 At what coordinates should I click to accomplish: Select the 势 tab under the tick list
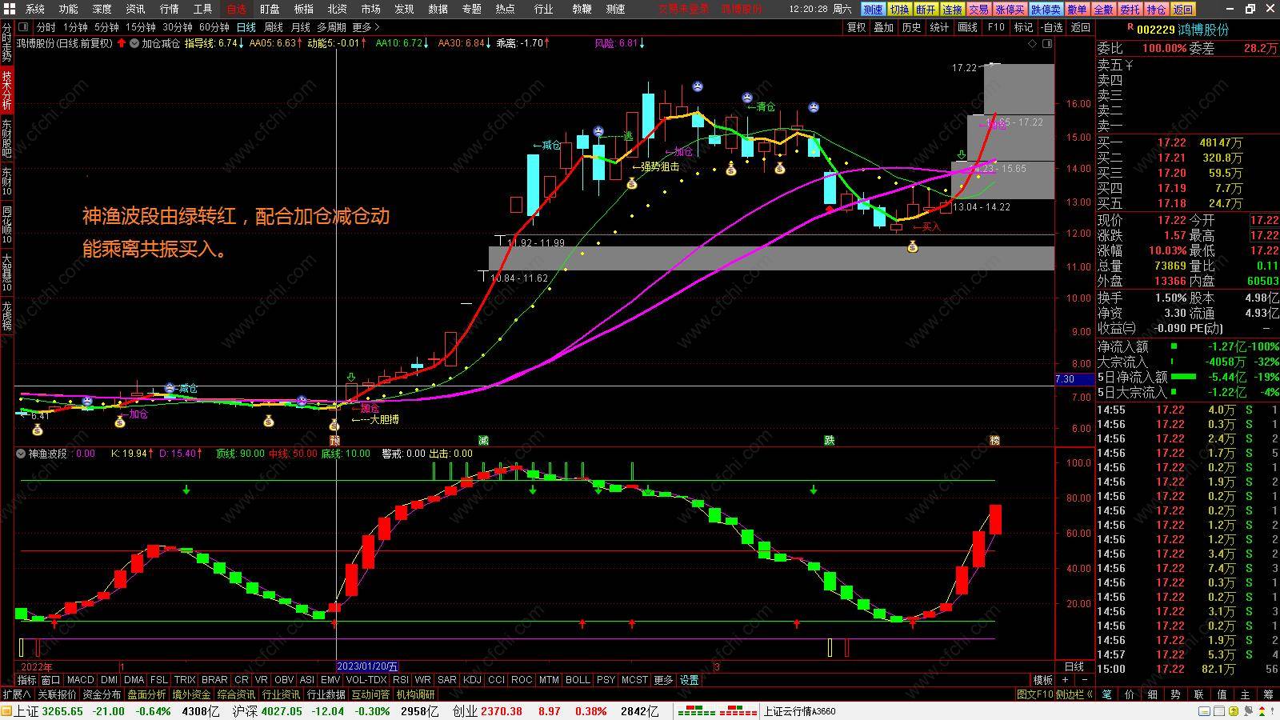click(x=1175, y=694)
